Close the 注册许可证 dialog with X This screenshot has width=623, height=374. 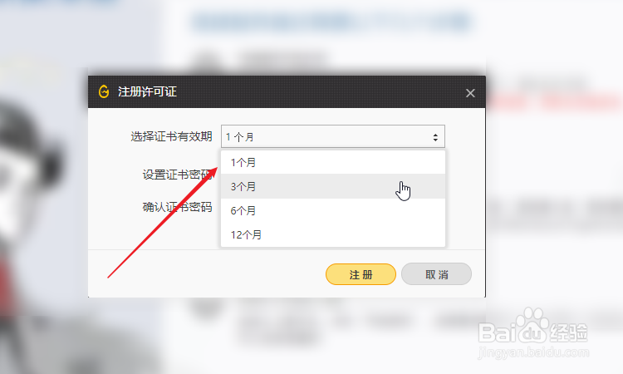pos(470,93)
